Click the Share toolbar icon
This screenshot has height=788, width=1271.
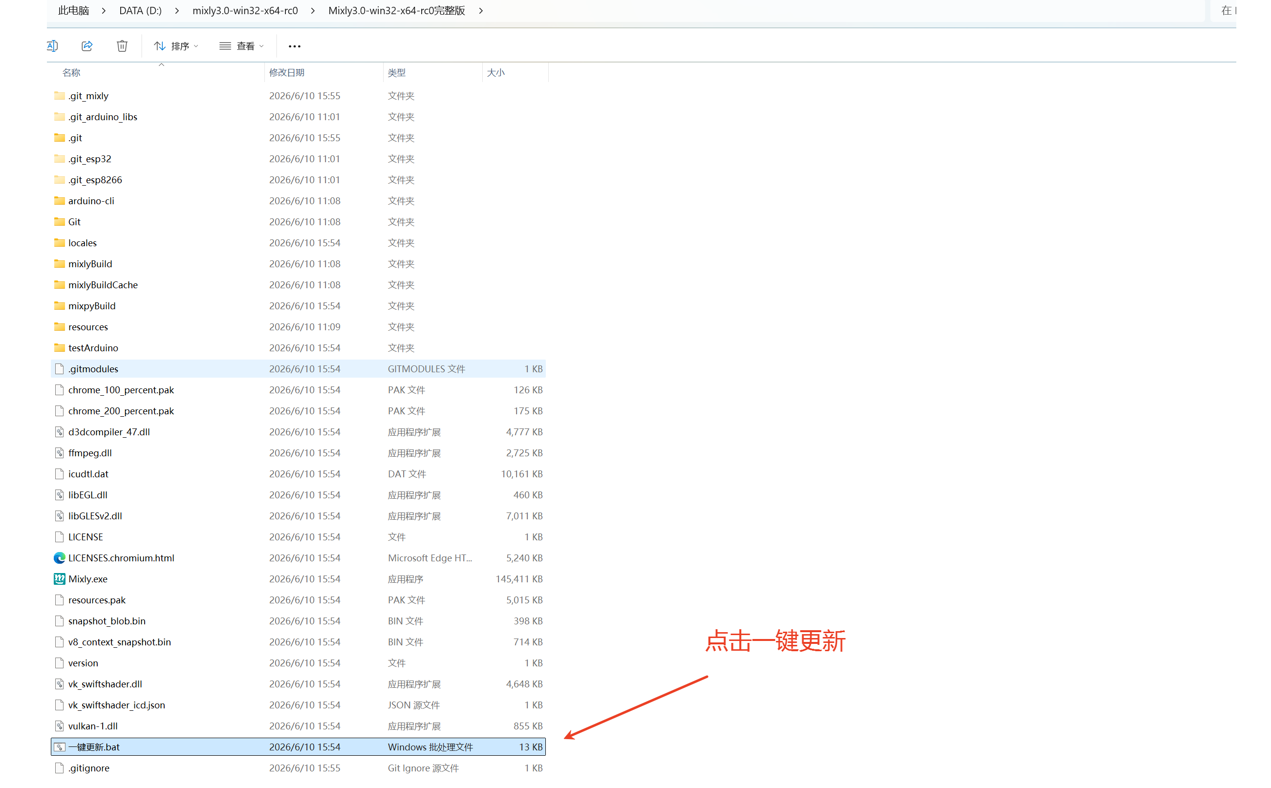[x=87, y=46]
